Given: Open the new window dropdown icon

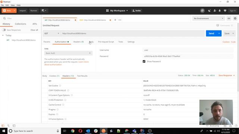Looking at the screenshot, I should [x=44, y=11].
